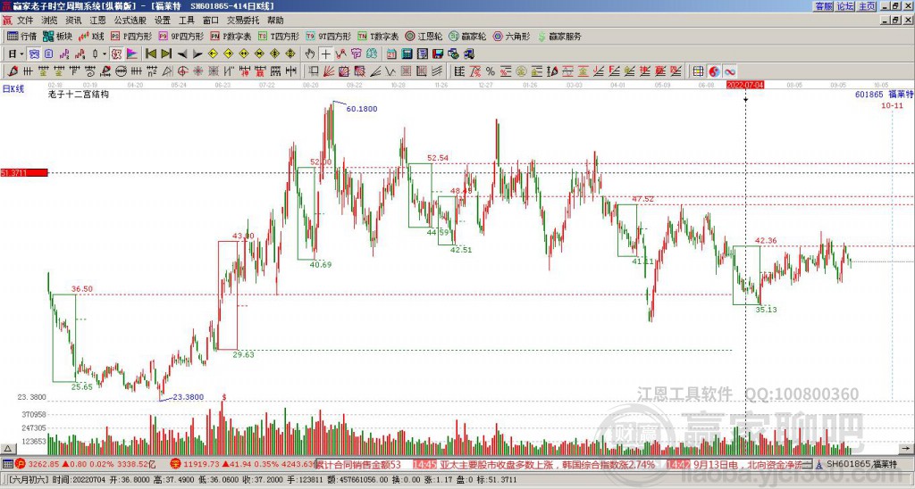Click the 51.3711 red price tag
Screen dimensions: 915x489
click(24, 173)
